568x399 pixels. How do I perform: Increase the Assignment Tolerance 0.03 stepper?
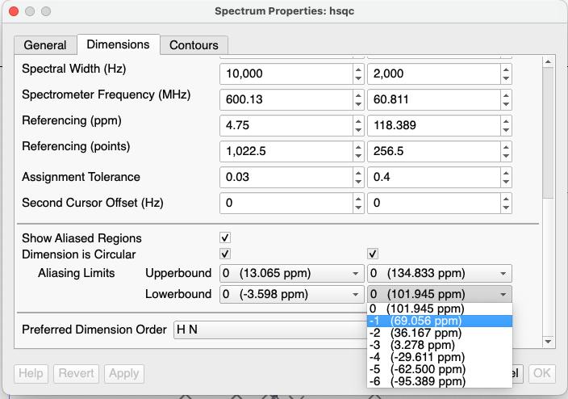(x=358, y=173)
